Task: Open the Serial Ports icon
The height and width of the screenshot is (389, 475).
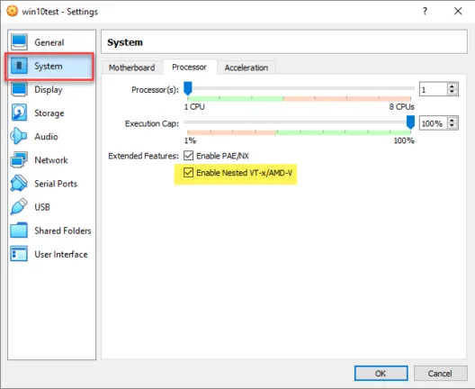Action: point(19,183)
